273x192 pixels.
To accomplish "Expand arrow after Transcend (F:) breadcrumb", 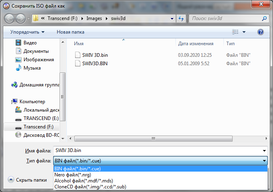I will [82, 18].
